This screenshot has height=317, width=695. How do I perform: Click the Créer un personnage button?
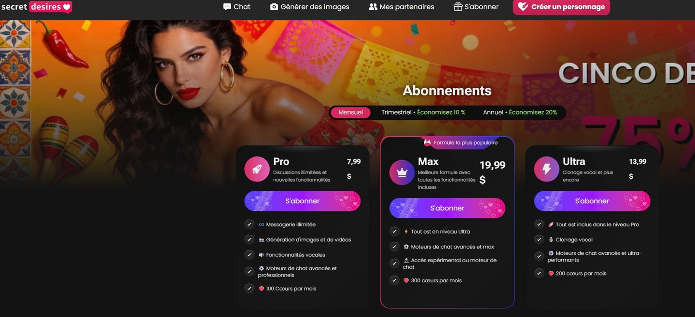click(x=561, y=7)
